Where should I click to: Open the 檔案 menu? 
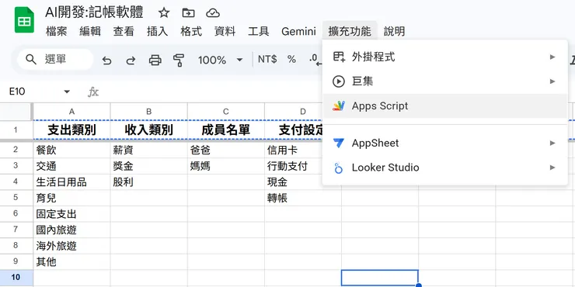pyautogui.click(x=57, y=32)
